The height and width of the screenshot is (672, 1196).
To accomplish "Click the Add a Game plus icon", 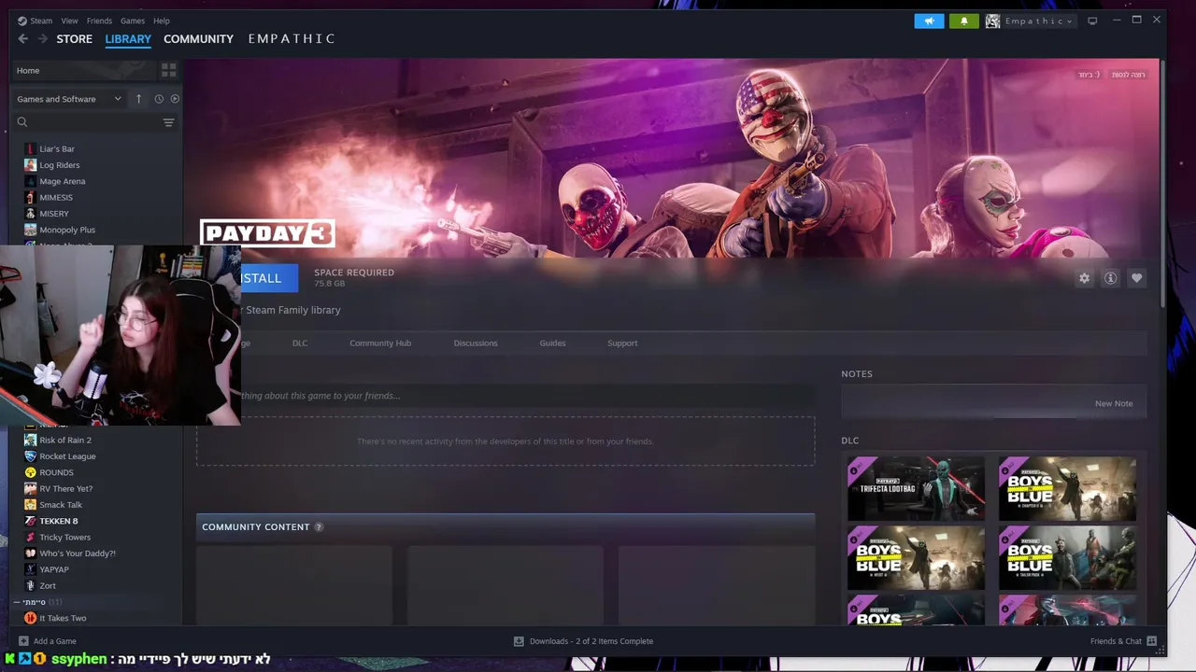I will [22, 641].
